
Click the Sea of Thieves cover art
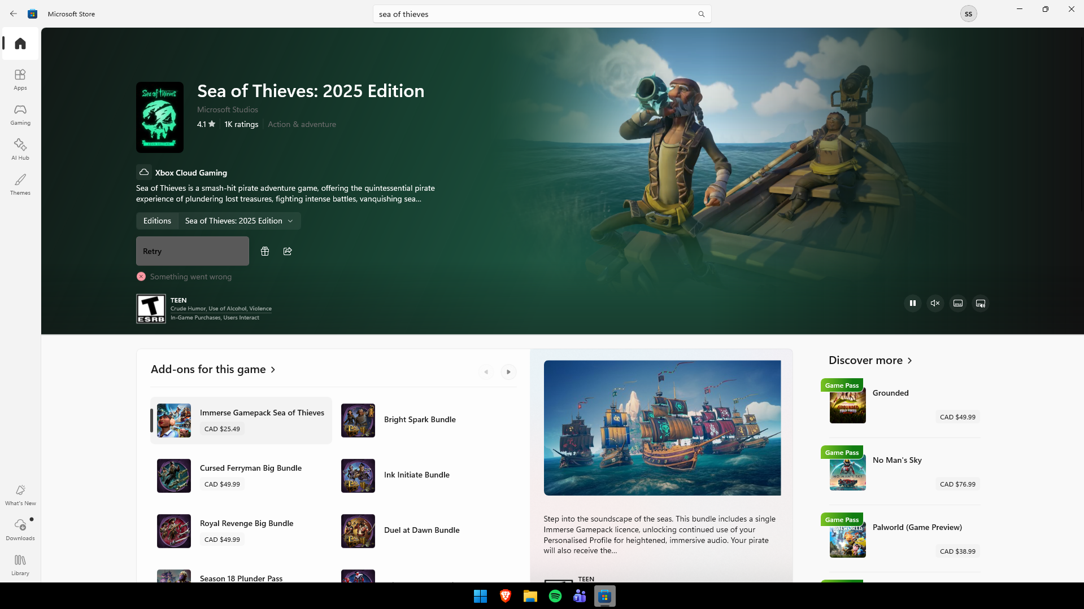click(x=160, y=117)
